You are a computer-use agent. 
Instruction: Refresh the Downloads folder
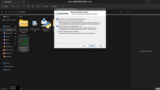(120, 12)
